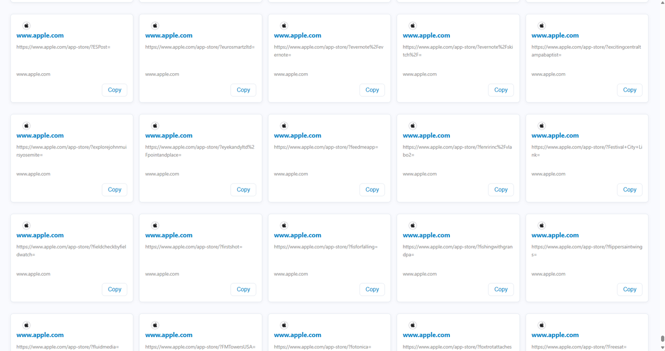Viewport: 665px width, 351px height.
Task: Copy the fieldcheckbyfieldwatch URL
Action: (x=115, y=289)
